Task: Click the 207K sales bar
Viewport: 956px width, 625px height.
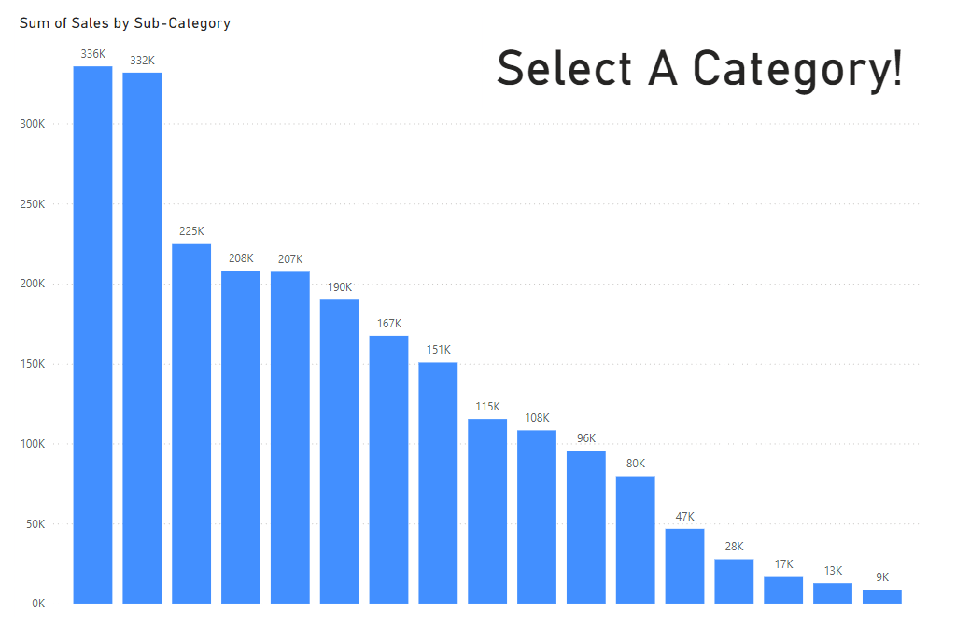Action: coord(290,437)
